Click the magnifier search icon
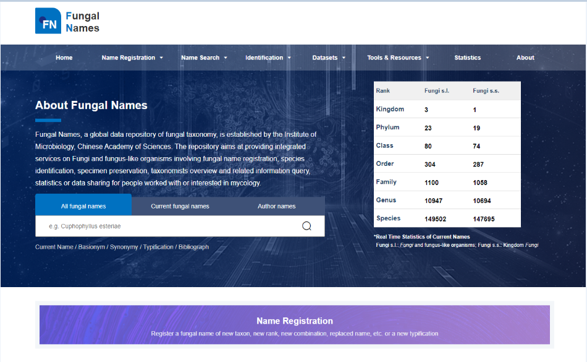Viewport: 587px width, 362px height. click(x=306, y=226)
